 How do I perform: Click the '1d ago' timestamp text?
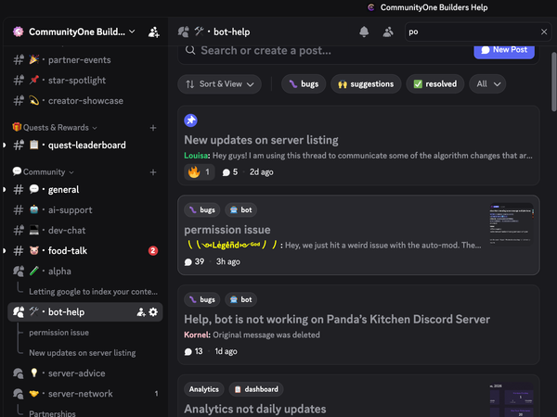[226, 352]
